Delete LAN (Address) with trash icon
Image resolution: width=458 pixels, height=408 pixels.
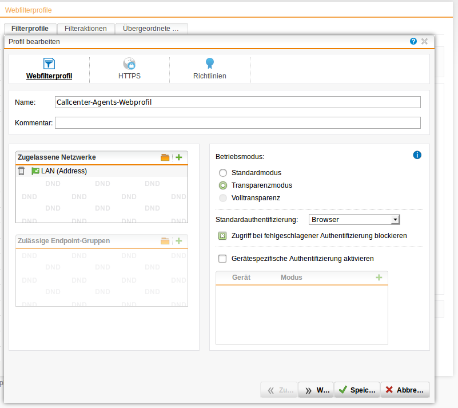21,171
